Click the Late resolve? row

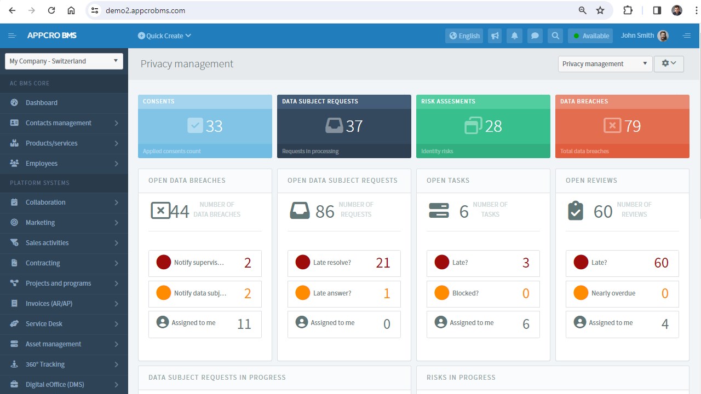point(344,263)
